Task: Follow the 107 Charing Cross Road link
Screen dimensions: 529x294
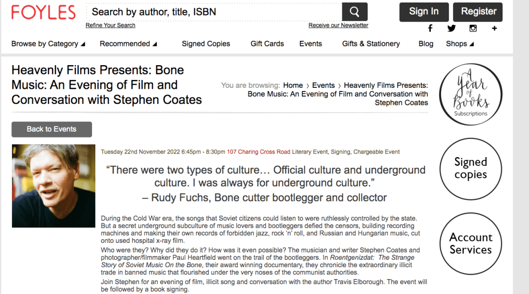Action: (x=259, y=152)
